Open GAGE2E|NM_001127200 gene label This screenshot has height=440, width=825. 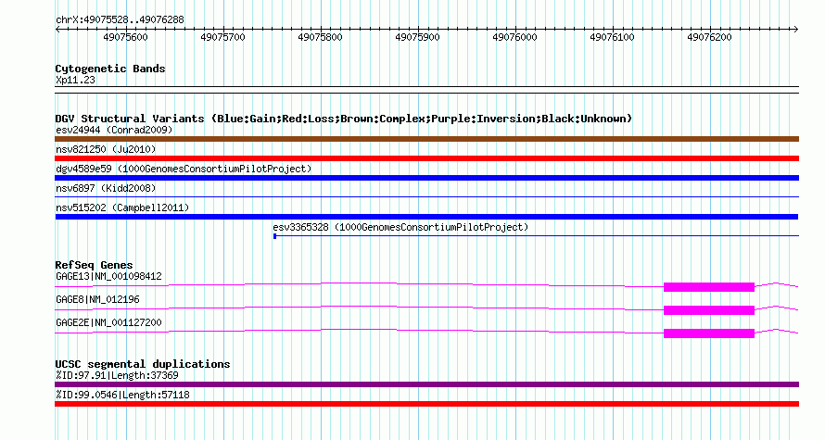pyautogui.click(x=108, y=322)
